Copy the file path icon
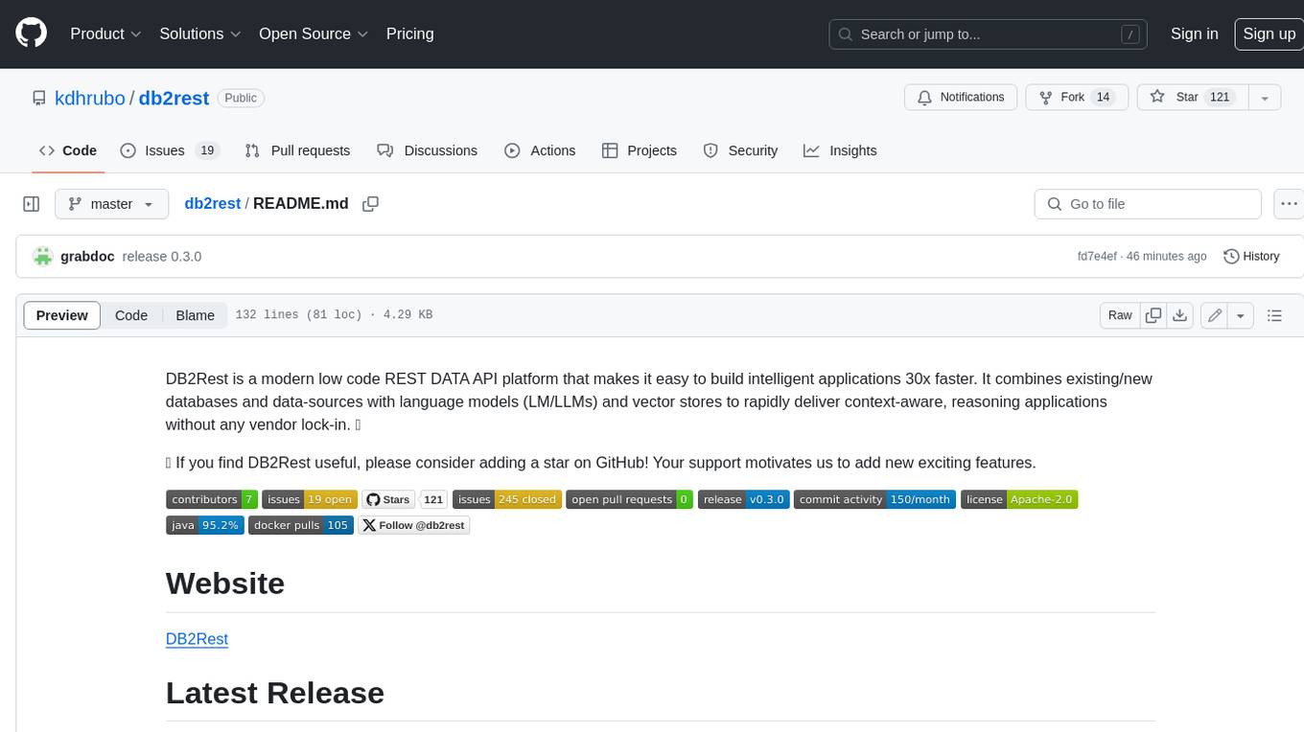The image size is (1304, 732). 371,204
